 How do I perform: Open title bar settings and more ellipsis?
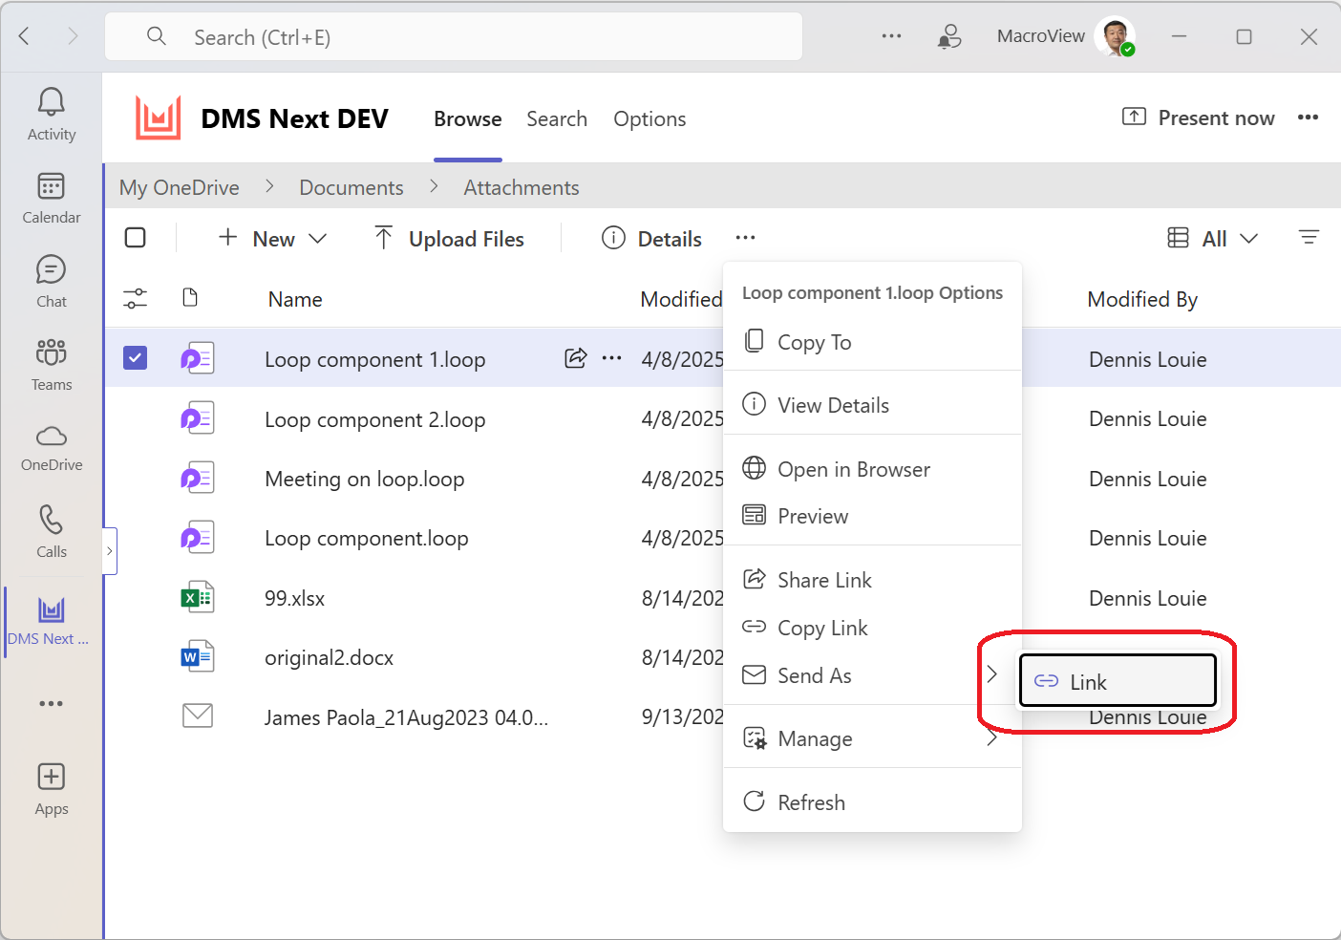(891, 36)
